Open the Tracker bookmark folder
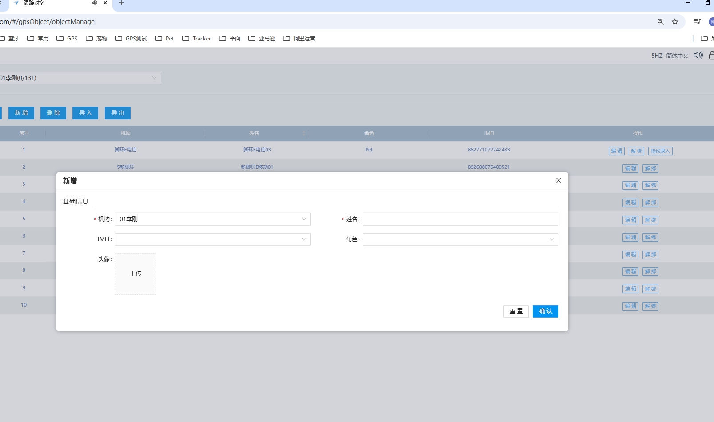The height and width of the screenshot is (422, 714). tap(197, 39)
